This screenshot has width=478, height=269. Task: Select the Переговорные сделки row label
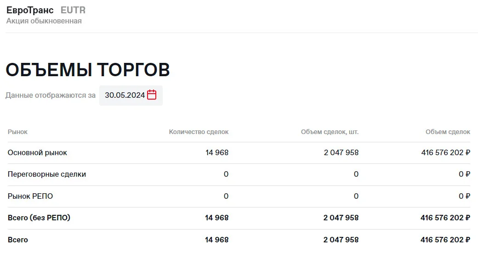click(47, 174)
